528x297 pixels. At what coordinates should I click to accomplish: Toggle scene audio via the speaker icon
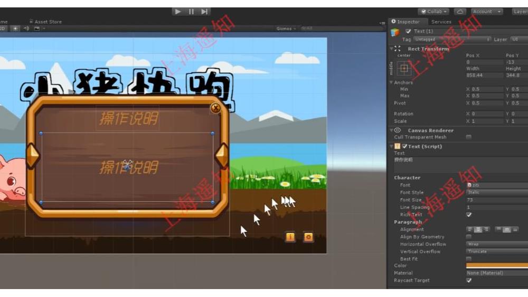(26, 29)
